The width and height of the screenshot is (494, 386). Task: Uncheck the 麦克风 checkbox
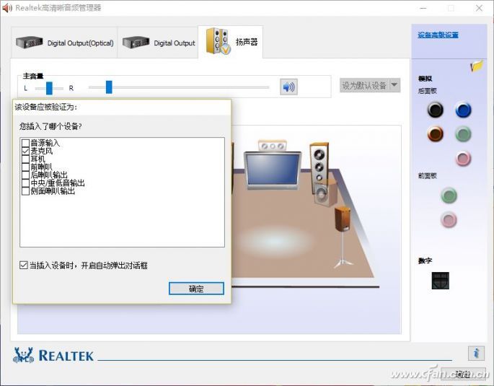pyautogui.click(x=25, y=152)
